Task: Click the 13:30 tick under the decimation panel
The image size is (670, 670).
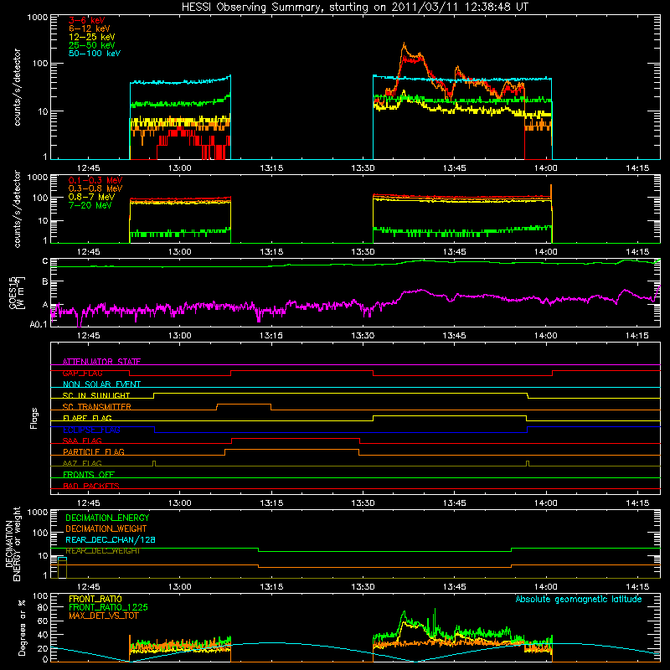Action: 363,587
